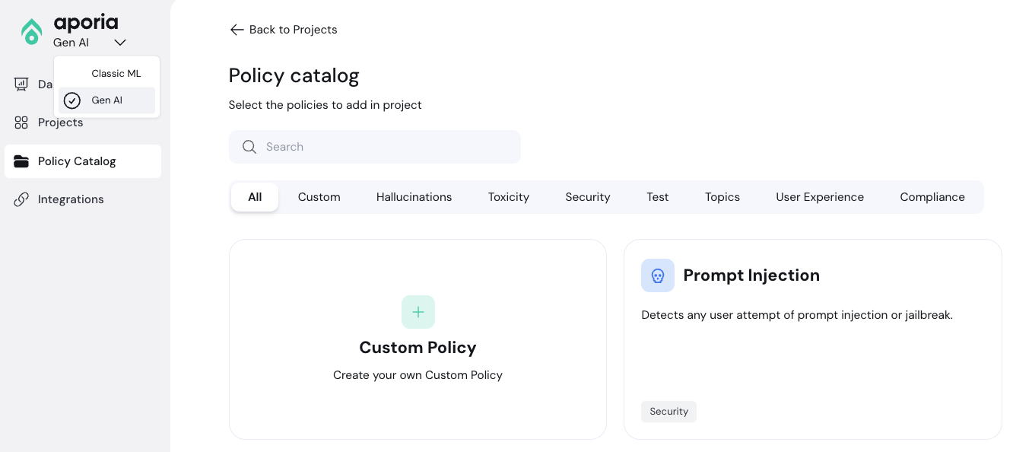Click the Policy Catalog folder icon
This screenshot has width=1013, height=452.
tap(21, 161)
